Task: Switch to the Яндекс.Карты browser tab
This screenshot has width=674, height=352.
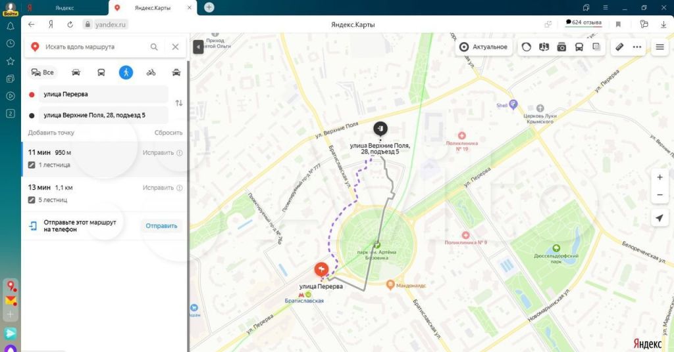Action: pos(152,8)
